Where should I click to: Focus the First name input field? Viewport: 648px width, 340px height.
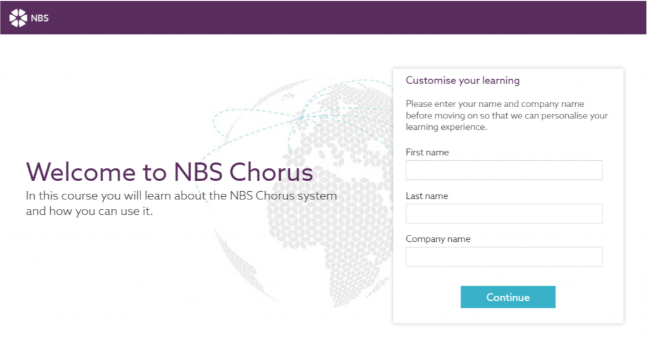click(504, 170)
